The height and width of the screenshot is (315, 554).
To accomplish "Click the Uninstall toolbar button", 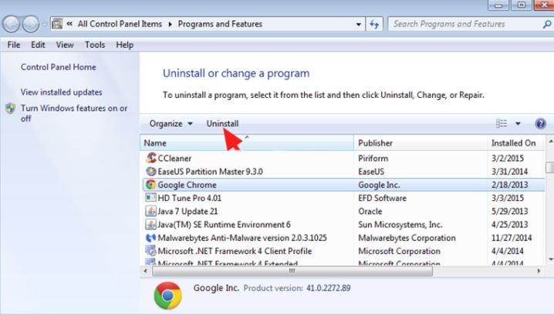I will point(222,123).
